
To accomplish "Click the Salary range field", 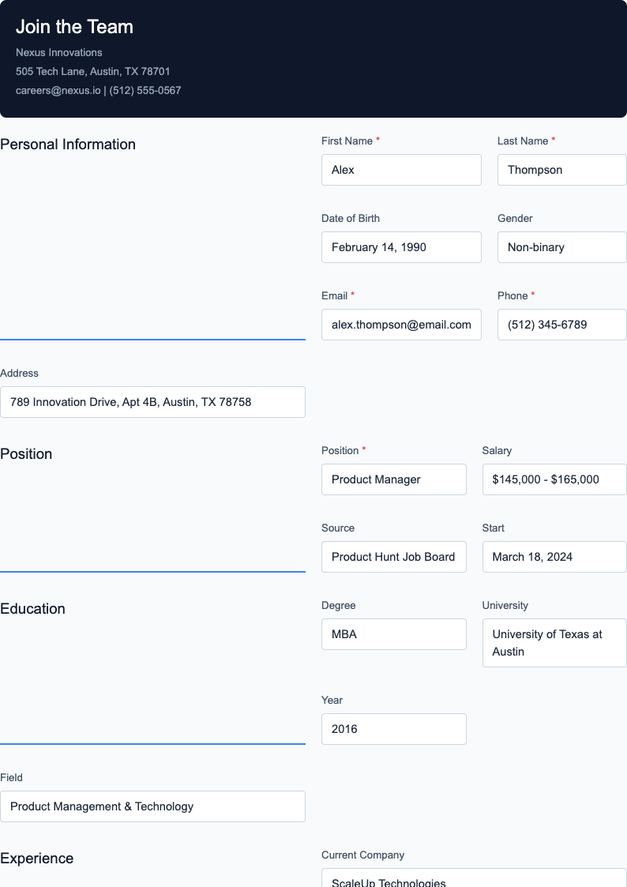I will tap(554, 479).
